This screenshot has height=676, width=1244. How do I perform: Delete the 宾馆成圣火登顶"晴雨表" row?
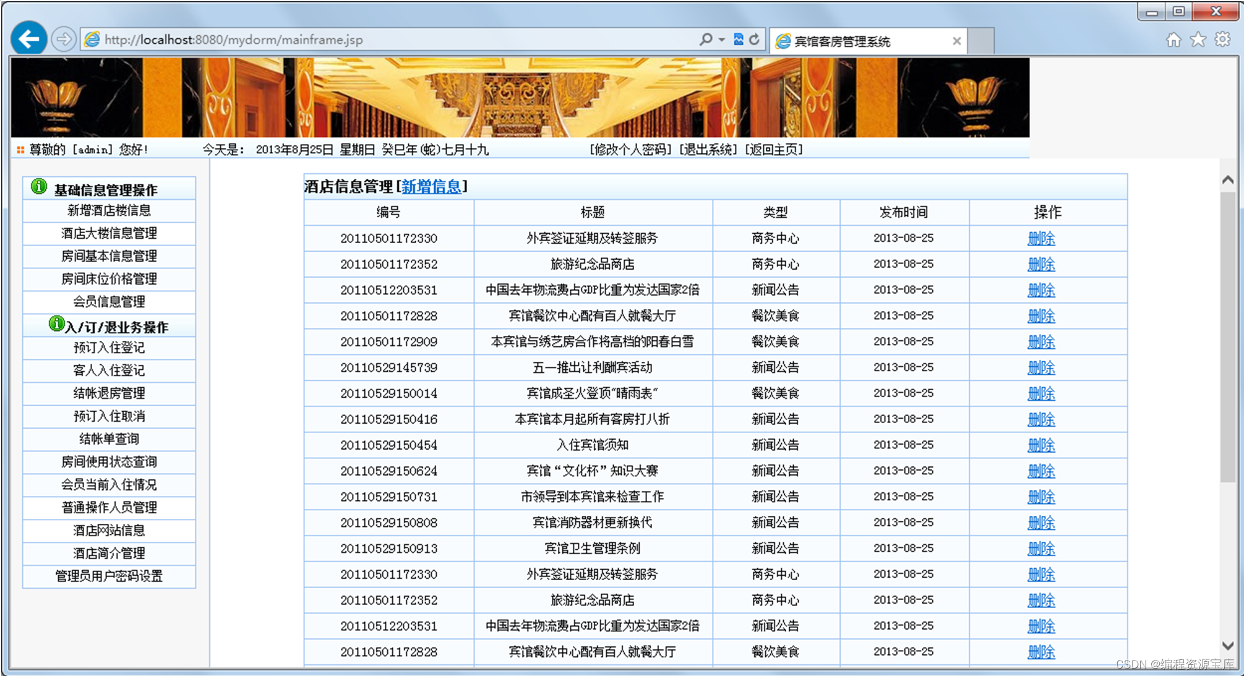point(1041,394)
